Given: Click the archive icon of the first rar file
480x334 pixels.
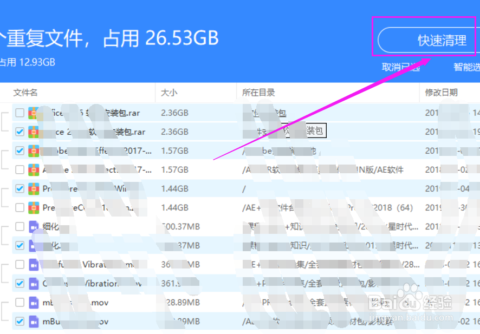Looking at the screenshot, I should pyautogui.click(x=33, y=113).
